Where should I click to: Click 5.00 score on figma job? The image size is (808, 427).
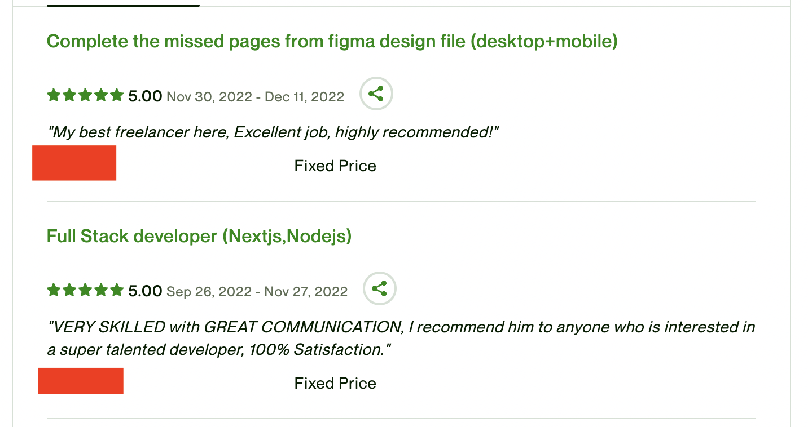pyautogui.click(x=145, y=96)
